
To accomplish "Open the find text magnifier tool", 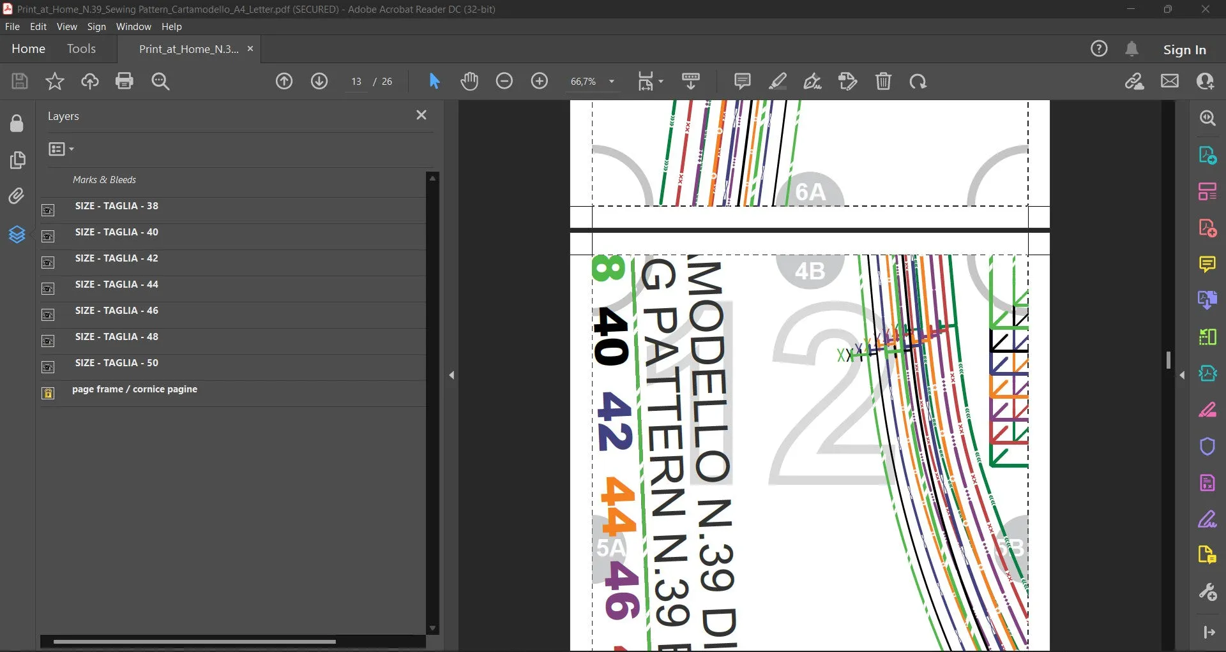I will (x=160, y=81).
